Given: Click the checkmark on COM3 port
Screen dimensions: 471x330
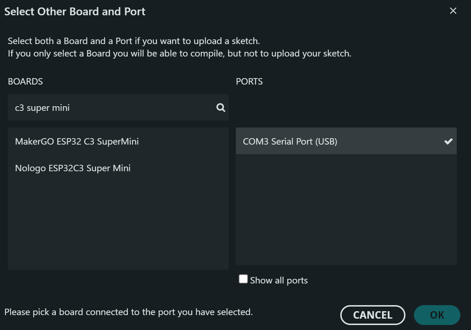Looking at the screenshot, I should coord(448,141).
